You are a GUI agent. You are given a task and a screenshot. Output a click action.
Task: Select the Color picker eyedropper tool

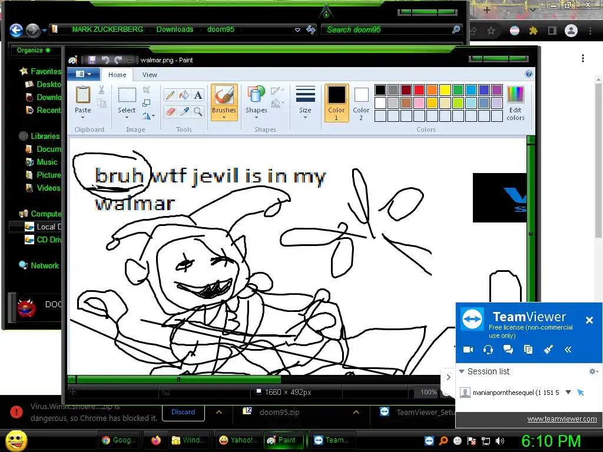(x=184, y=112)
